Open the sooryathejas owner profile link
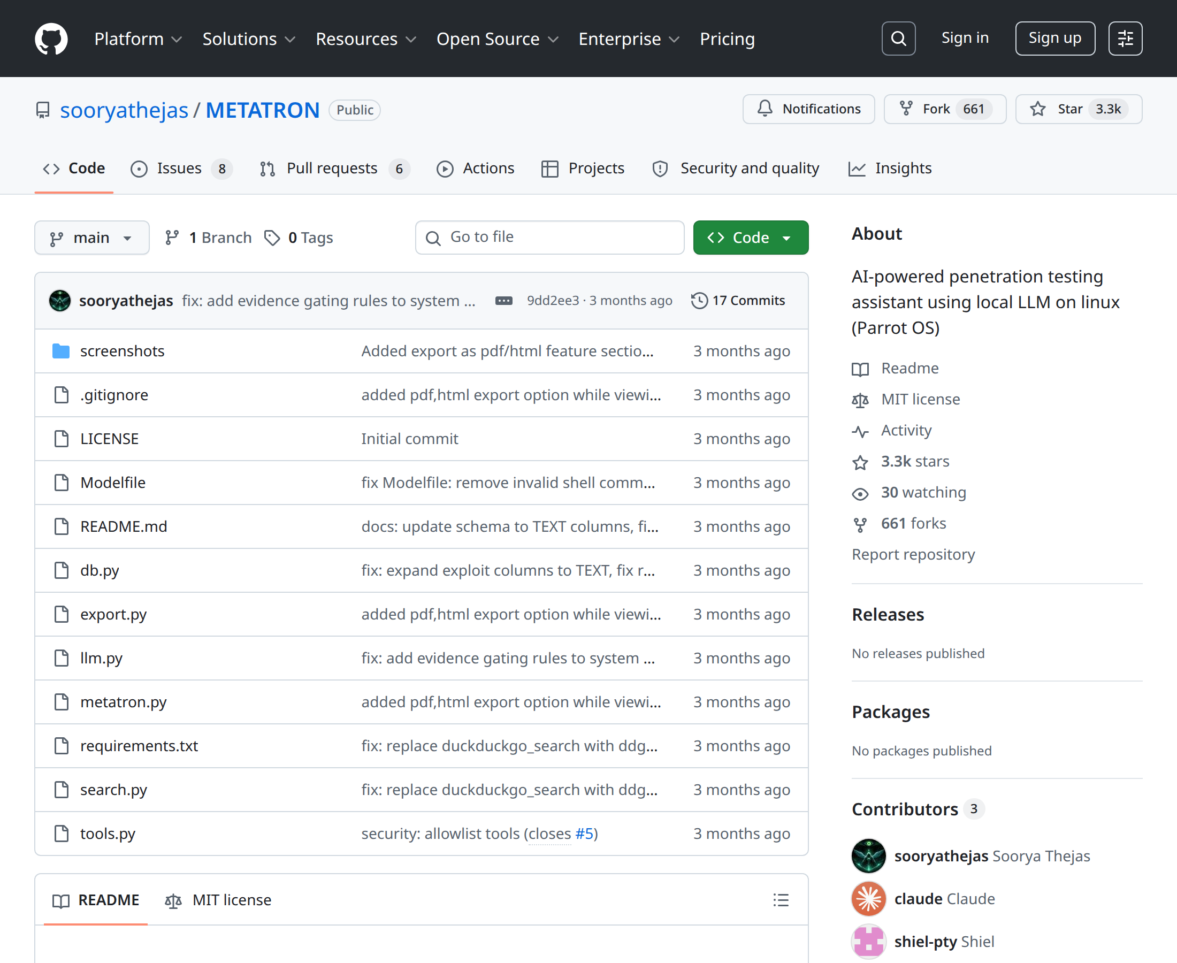This screenshot has width=1177, height=963. pyautogui.click(x=124, y=110)
